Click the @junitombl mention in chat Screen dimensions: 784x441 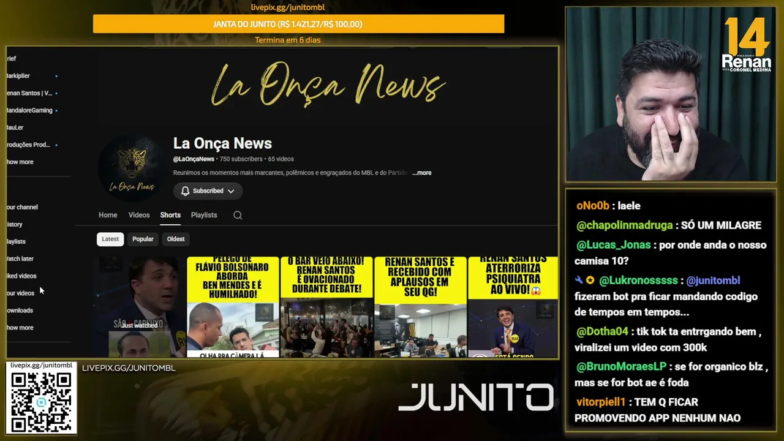click(x=713, y=281)
